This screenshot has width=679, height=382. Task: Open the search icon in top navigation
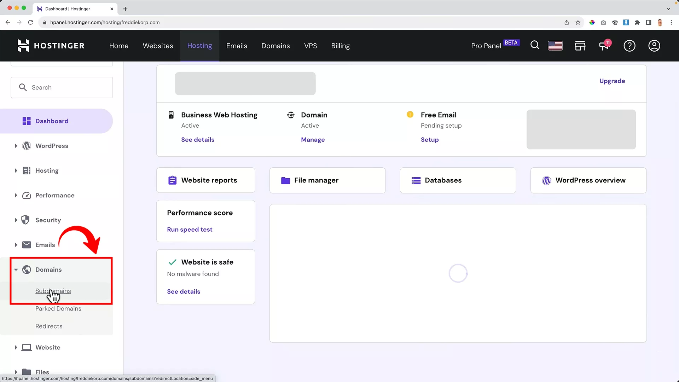tap(535, 45)
